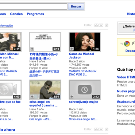Click the Buscar search button
This screenshot has width=135, height=135.
76,7
